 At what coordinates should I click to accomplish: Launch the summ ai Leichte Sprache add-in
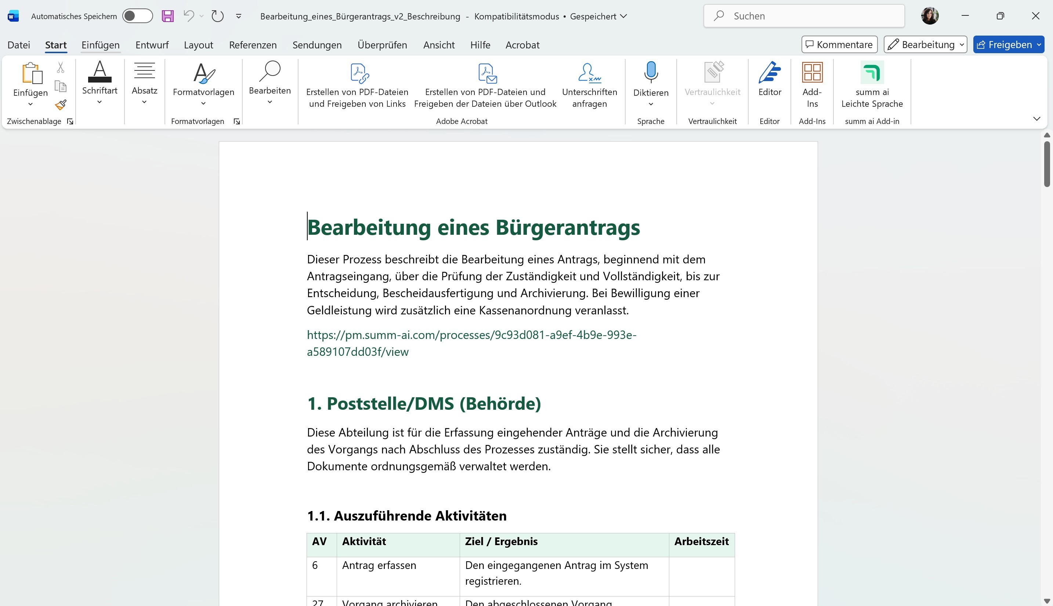(x=872, y=85)
